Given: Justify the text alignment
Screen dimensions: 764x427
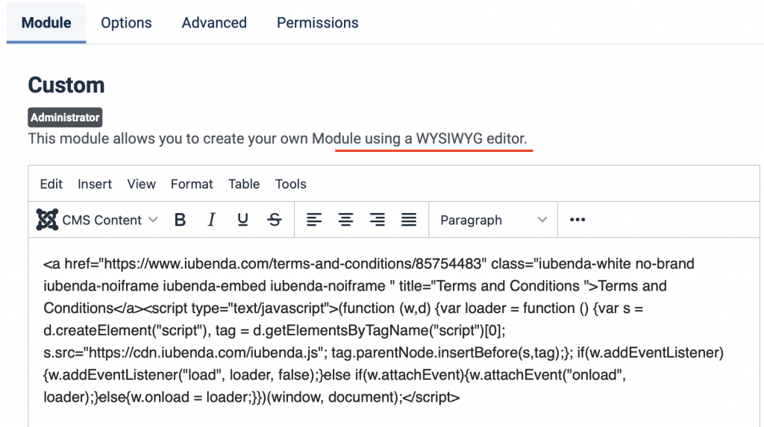Looking at the screenshot, I should (409, 220).
